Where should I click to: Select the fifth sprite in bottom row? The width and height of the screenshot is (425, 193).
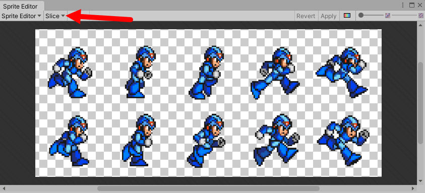point(343,141)
